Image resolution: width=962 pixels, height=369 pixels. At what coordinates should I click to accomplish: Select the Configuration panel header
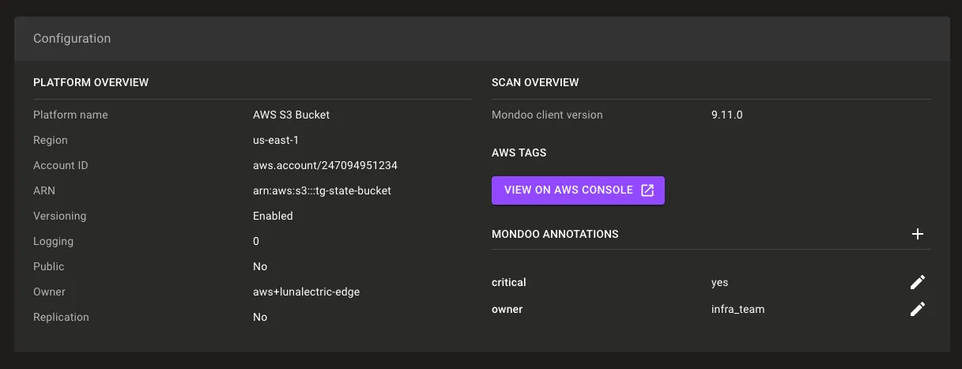481,39
